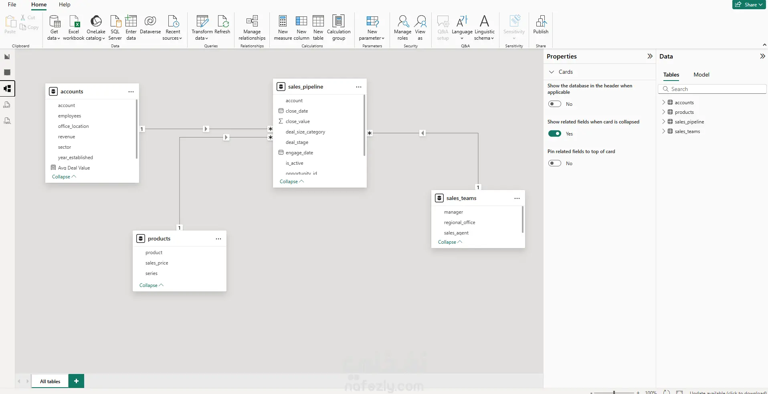This screenshot has height=394, width=768.
Task: Open more options on sales_teams card
Action: 517,198
